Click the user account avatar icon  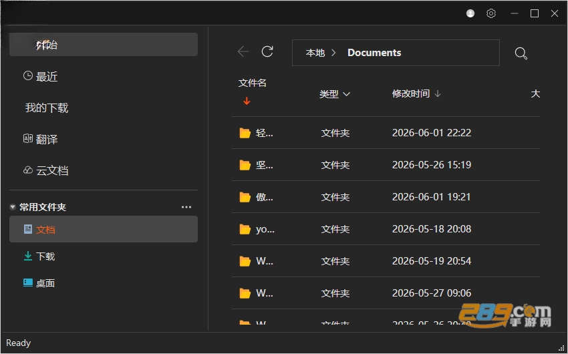coord(470,13)
